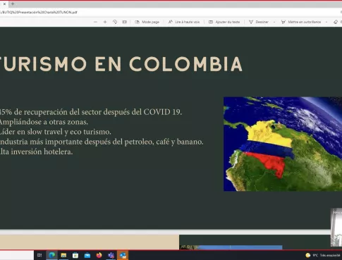The image size is (342, 260).
Task: Open Microsoft Edge from taskbar
Action: point(52,255)
